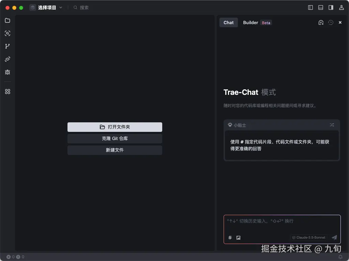Click the tip text about using #

(279, 145)
